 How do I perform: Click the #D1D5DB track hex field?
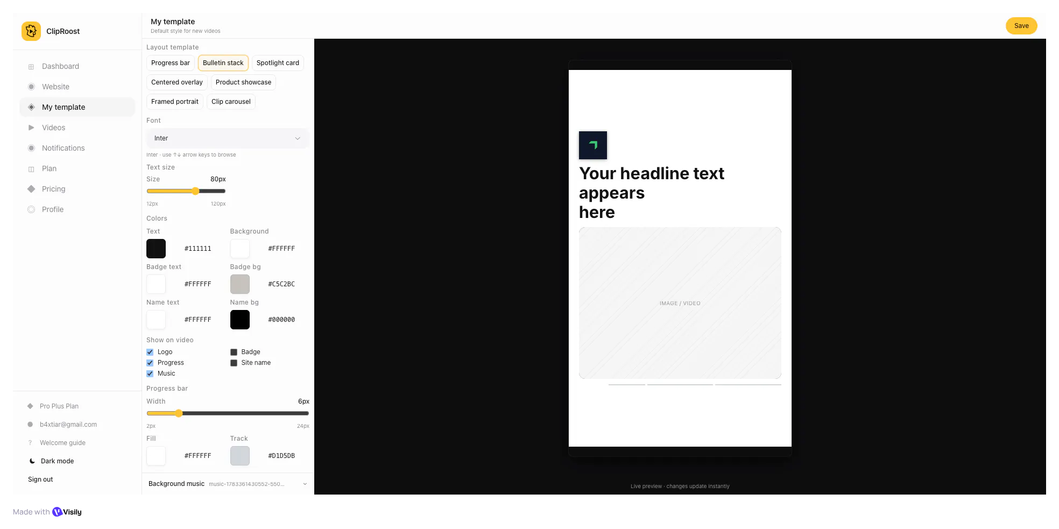[x=281, y=456]
